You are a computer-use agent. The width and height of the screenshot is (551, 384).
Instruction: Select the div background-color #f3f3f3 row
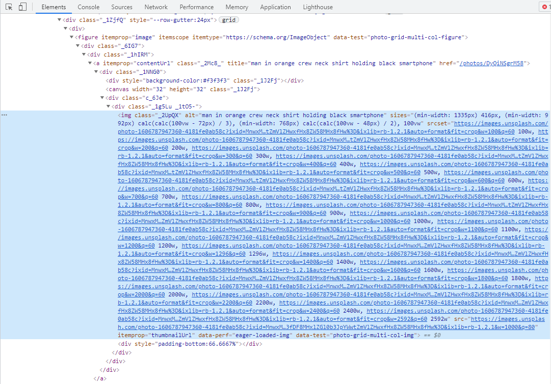point(204,80)
